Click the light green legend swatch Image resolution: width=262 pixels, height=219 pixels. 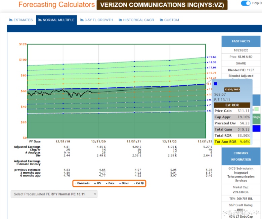pos(257,109)
